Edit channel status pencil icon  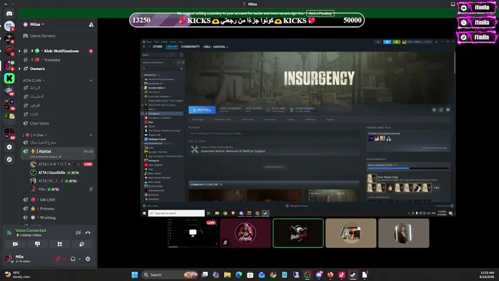(60, 157)
